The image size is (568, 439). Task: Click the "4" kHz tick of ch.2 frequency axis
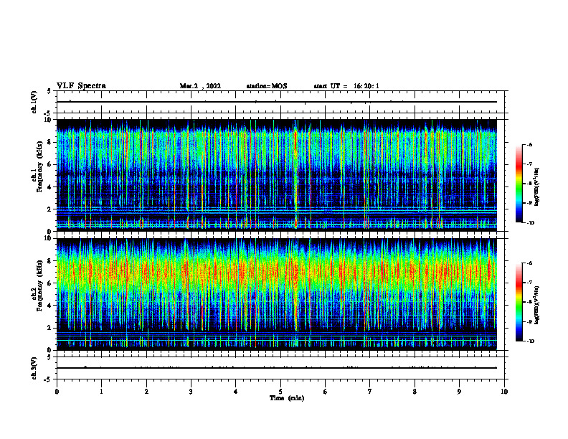coord(49,306)
